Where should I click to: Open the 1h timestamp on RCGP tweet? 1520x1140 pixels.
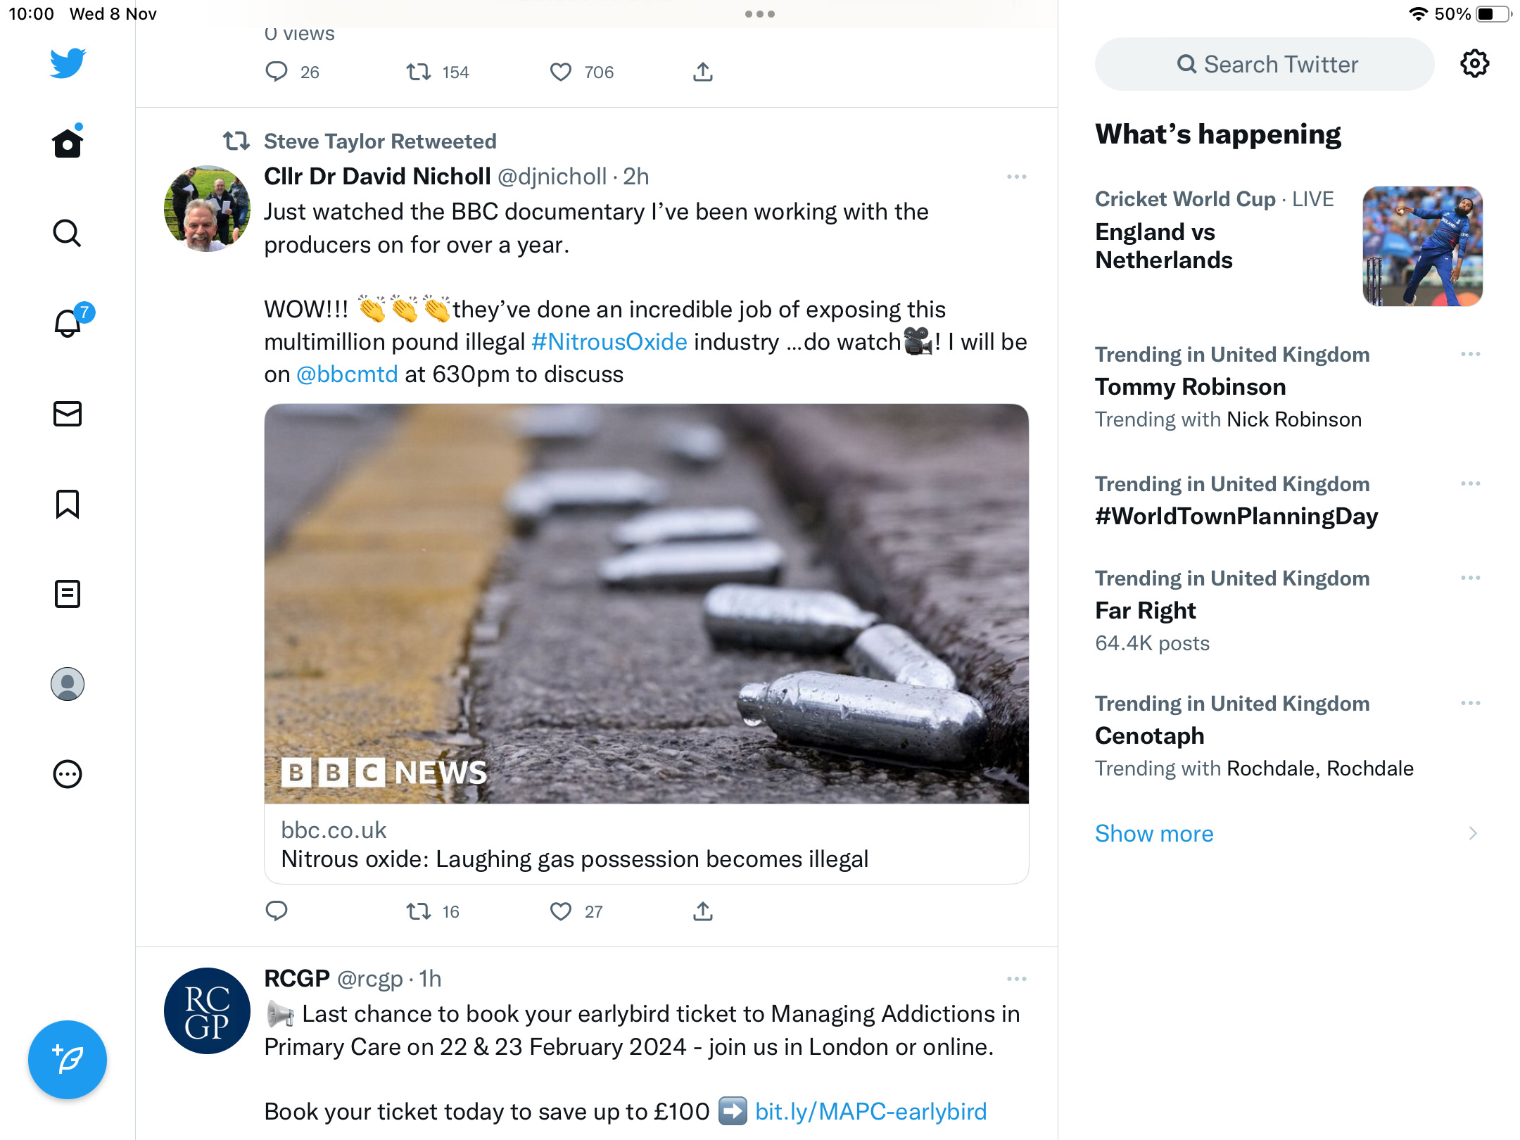click(x=430, y=979)
